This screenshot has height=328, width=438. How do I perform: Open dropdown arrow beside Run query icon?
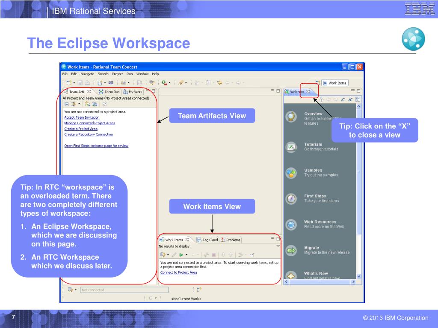pos(186,255)
